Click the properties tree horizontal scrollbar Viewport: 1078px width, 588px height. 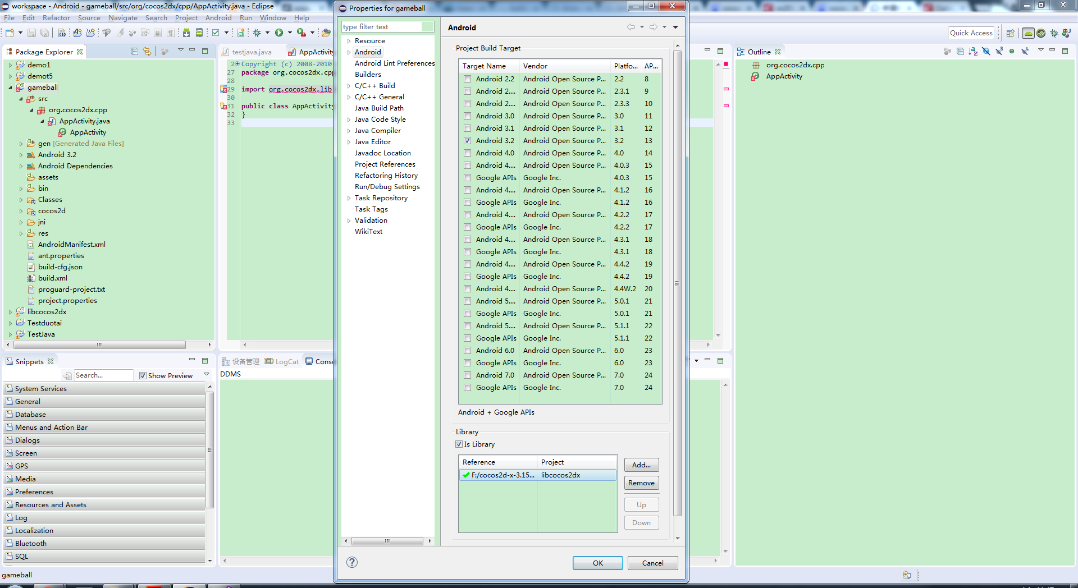tap(387, 541)
